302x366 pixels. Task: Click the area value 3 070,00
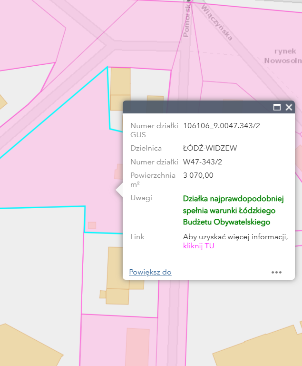(198, 175)
